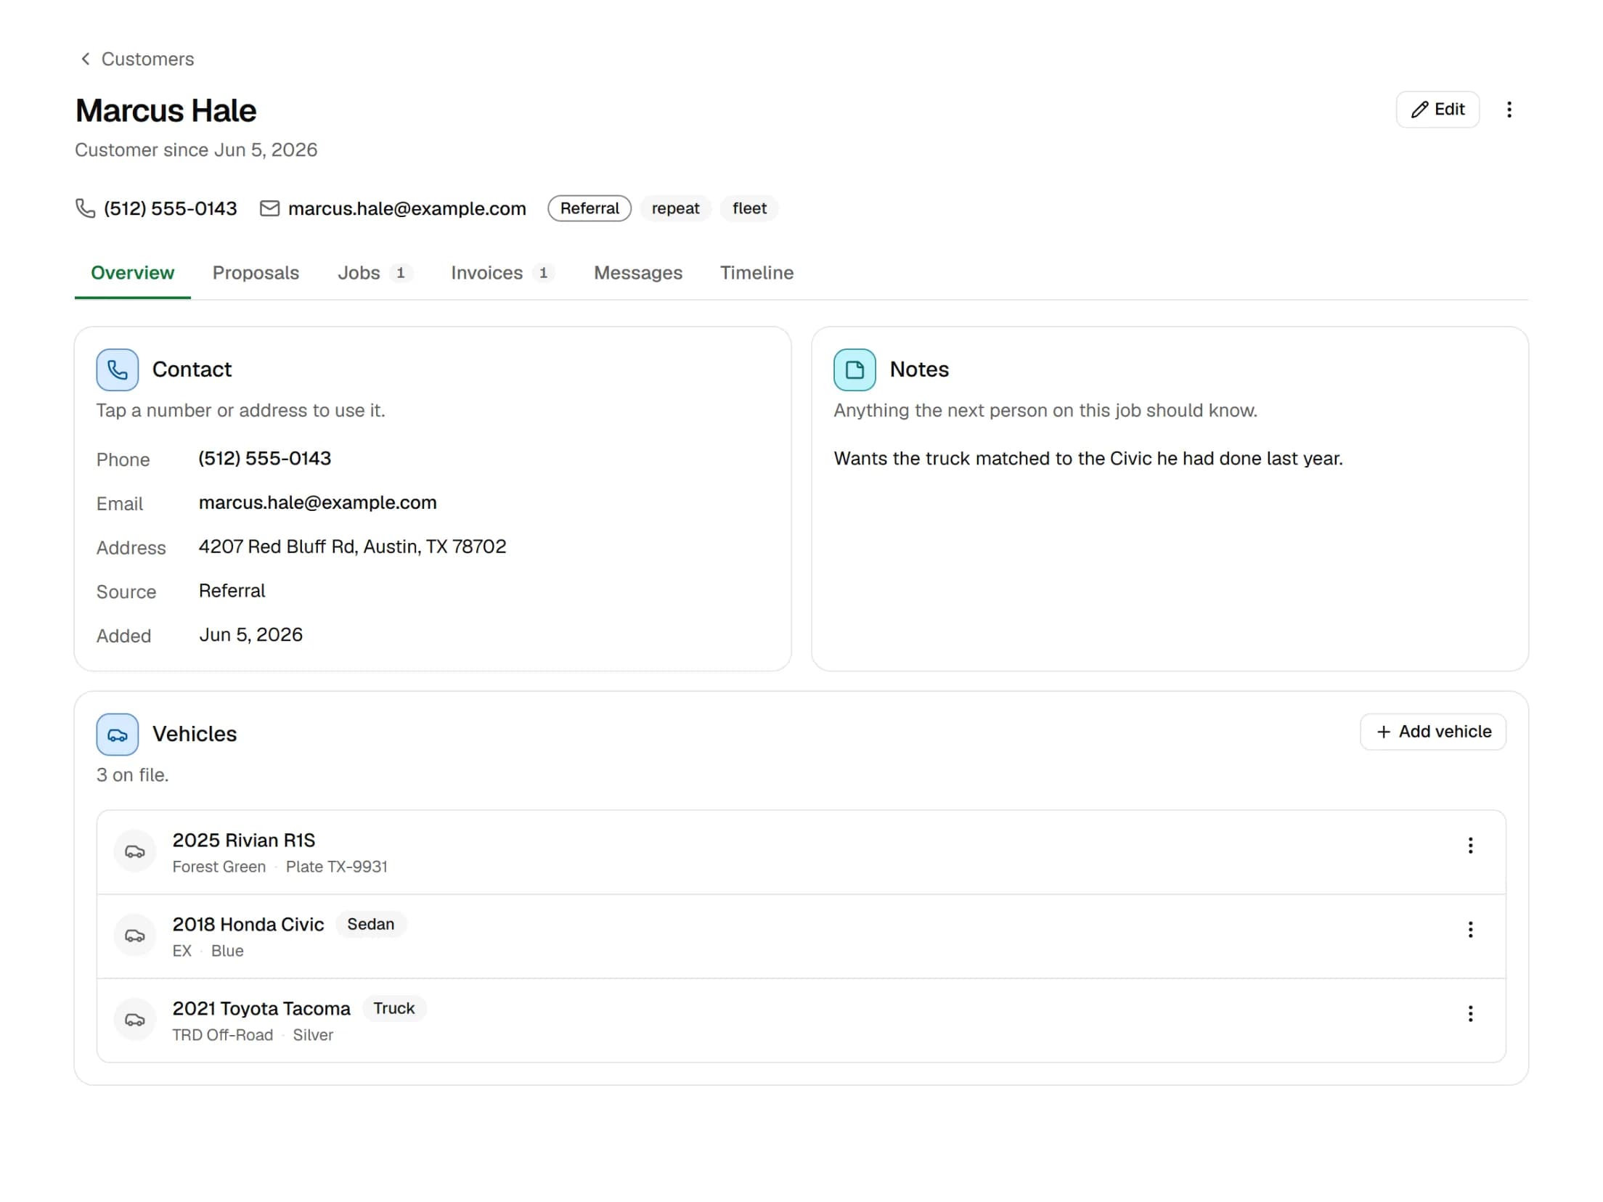Call (512) 555-0143 from the header

[x=170, y=208]
